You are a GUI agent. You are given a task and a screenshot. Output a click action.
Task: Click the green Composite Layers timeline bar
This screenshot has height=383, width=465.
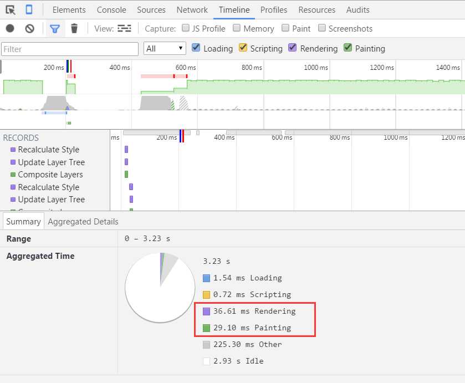pyautogui.click(x=126, y=175)
